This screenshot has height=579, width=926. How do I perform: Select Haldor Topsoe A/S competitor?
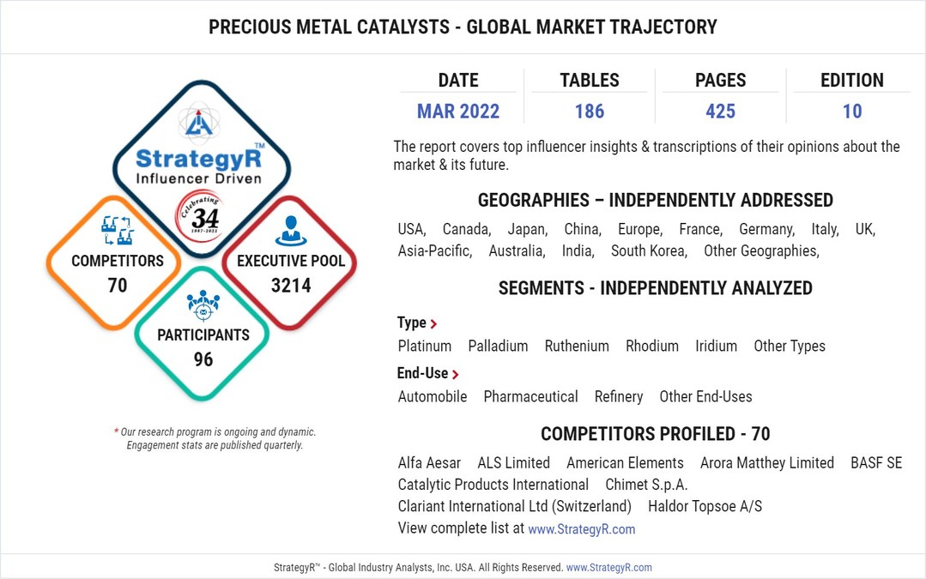(x=705, y=507)
